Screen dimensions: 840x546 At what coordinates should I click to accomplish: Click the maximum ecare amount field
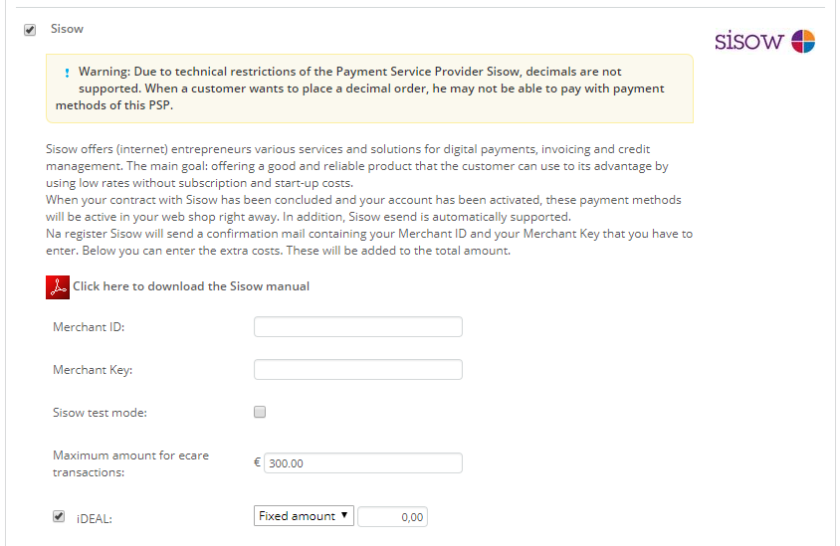click(x=362, y=463)
